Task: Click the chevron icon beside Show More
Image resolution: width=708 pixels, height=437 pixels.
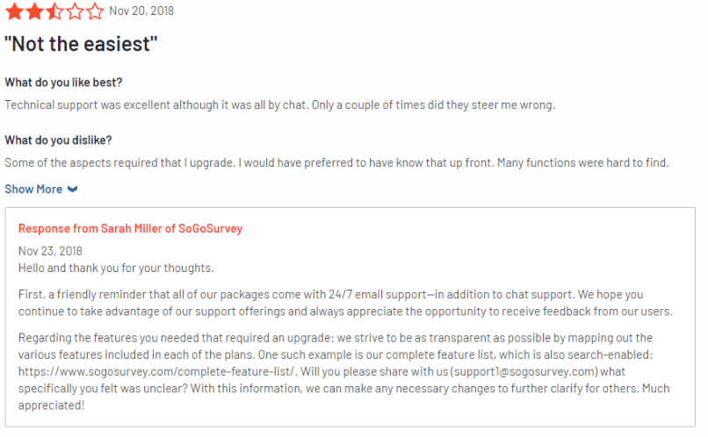Action: 72,190
